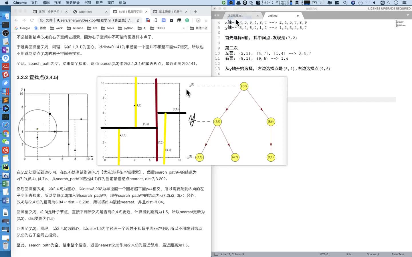
Task: Open the Google bookmark
Action: point(22,28)
